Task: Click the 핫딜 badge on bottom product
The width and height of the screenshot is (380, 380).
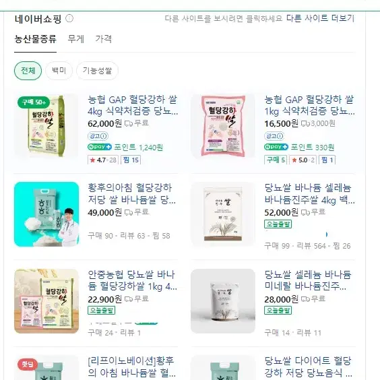Action: (28, 365)
